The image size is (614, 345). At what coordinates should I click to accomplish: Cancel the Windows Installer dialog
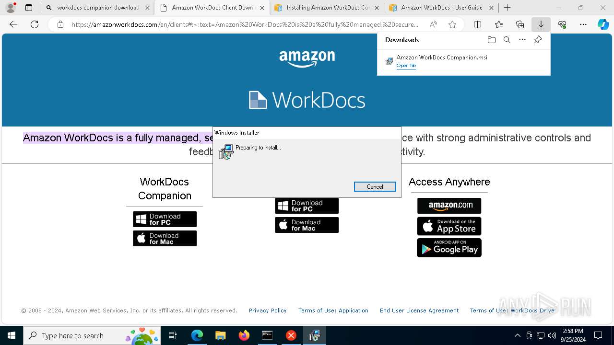tap(375, 187)
